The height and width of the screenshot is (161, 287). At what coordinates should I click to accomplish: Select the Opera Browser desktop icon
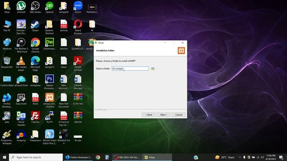point(78,27)
